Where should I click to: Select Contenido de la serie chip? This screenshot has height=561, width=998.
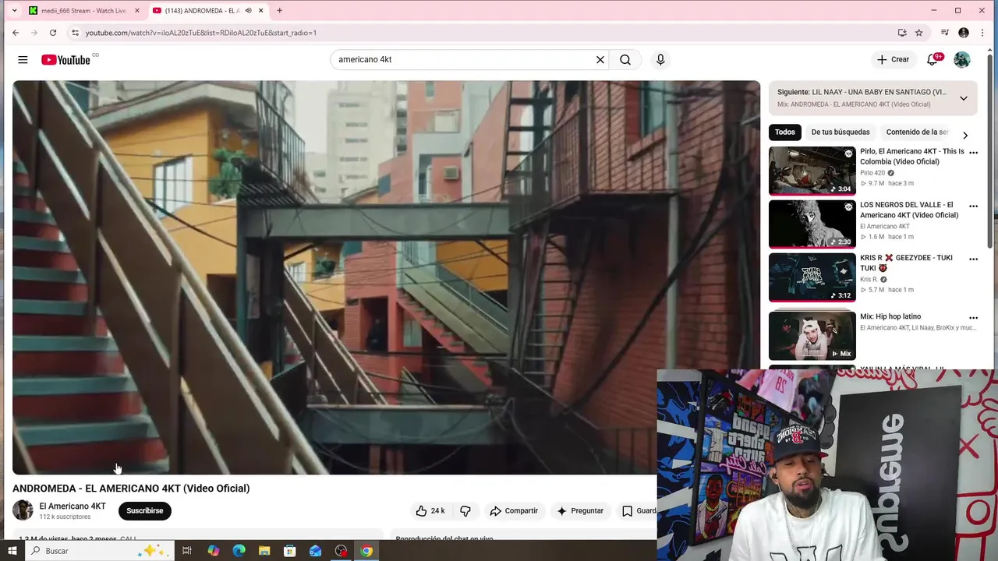click(918, 132)
